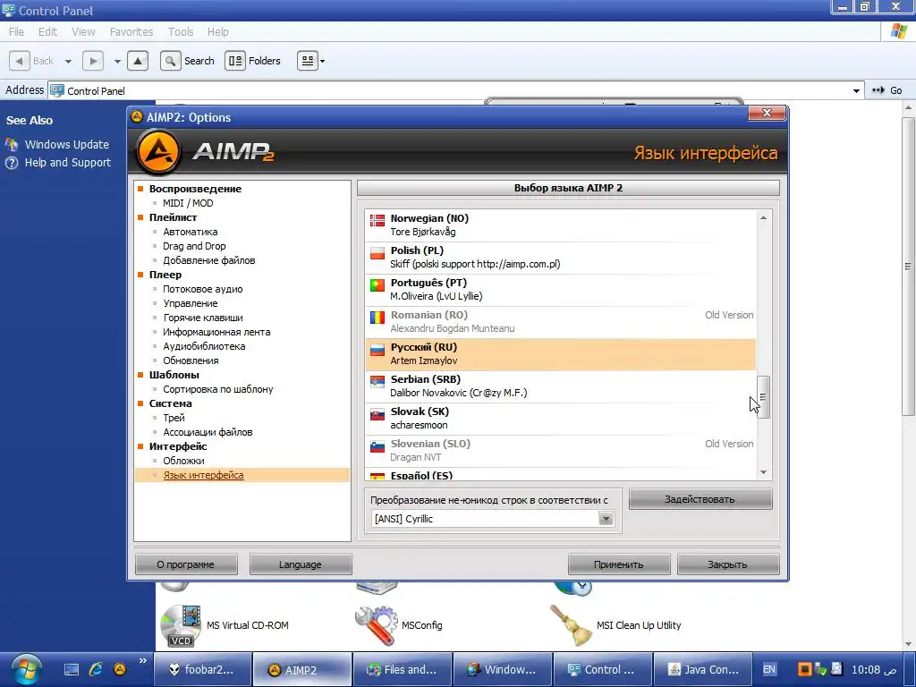Click the Slovenian flag icon

pos(377,446)
